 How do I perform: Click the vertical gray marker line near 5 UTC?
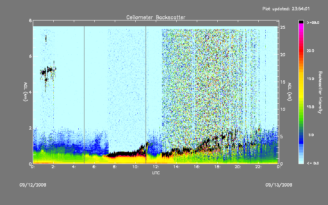(x=84, y=95)
